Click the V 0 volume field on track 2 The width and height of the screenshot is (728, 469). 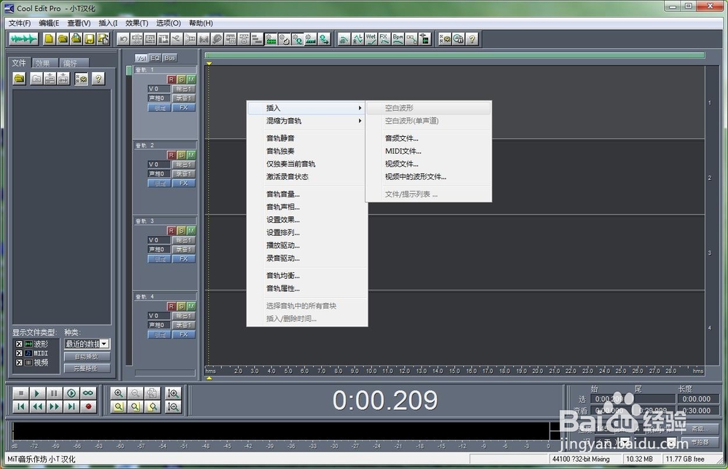pos(159,165)
